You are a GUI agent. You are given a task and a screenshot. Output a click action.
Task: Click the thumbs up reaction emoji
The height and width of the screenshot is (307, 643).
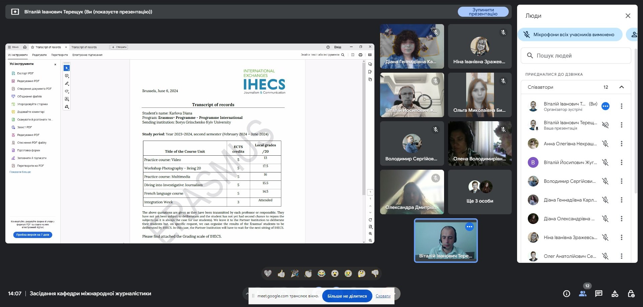pos(281,274)
